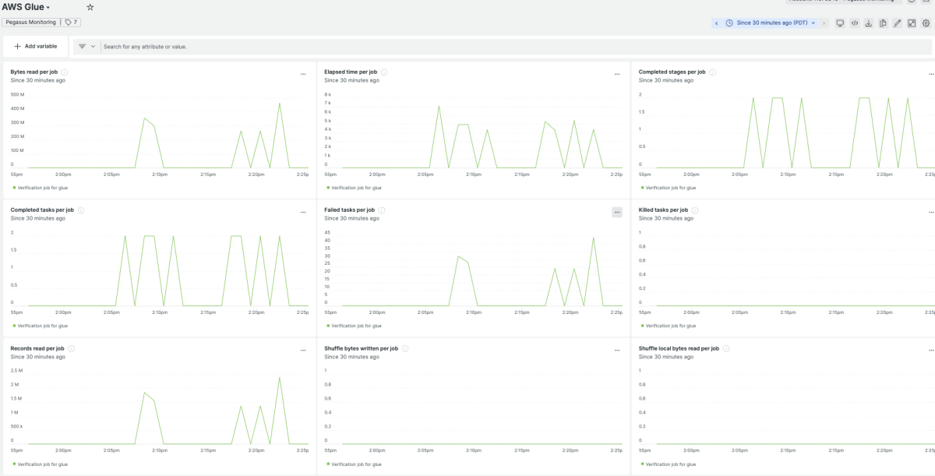Open the options menu for Failed tasks per job
The image size is (935, 476).
tap(617, 212)
